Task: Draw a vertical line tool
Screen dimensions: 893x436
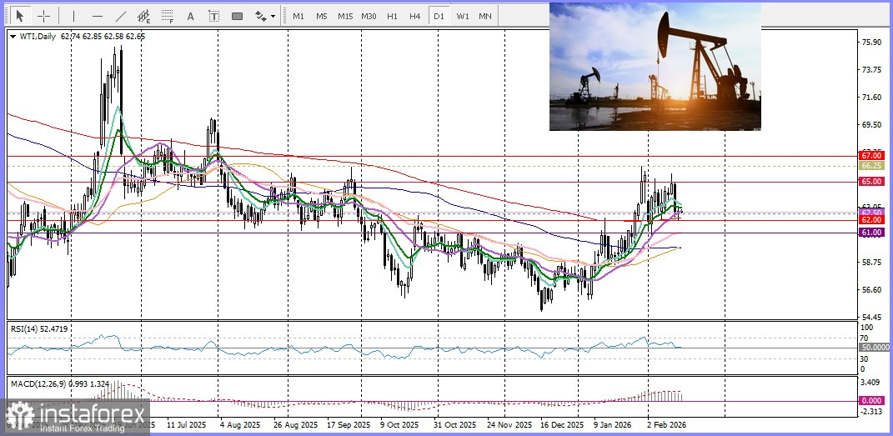Action: tap(73, 16)
